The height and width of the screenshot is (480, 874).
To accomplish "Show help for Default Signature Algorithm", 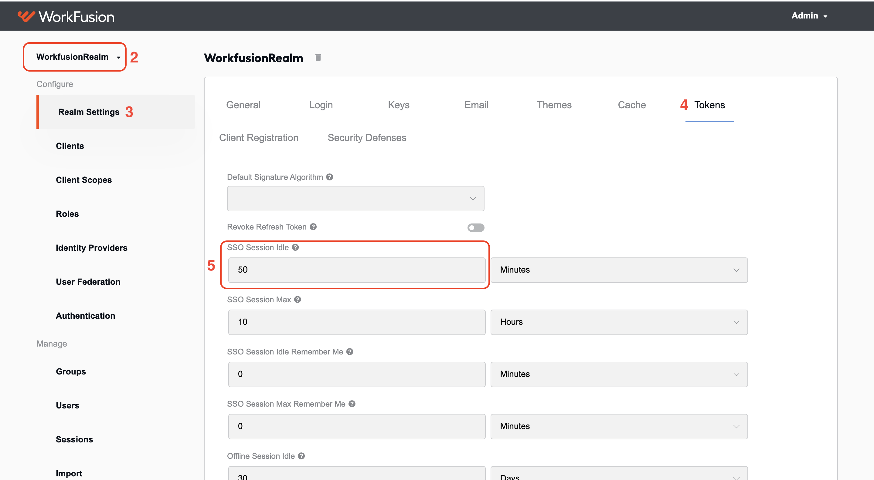I will (x=329, y=177).
